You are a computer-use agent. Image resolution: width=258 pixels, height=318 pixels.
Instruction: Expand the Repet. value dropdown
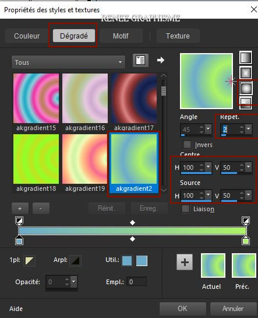pos(248,128)
